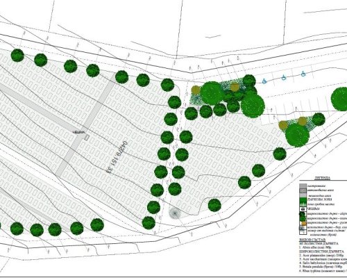Image resolution: width=347 pixels, height=278 pixels.
Task: Click the long diagonal gray pedestrian path
Action: 85,125
